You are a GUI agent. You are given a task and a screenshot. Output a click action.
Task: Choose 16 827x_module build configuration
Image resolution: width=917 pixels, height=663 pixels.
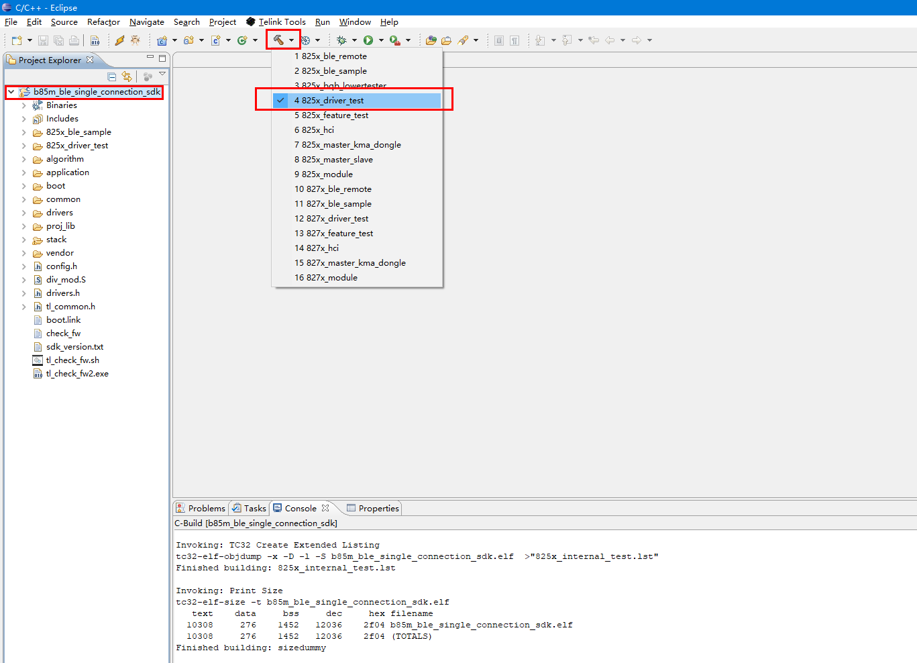click(x=357, y=278)
